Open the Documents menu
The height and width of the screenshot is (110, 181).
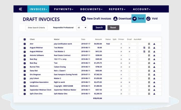click(91, 9)
